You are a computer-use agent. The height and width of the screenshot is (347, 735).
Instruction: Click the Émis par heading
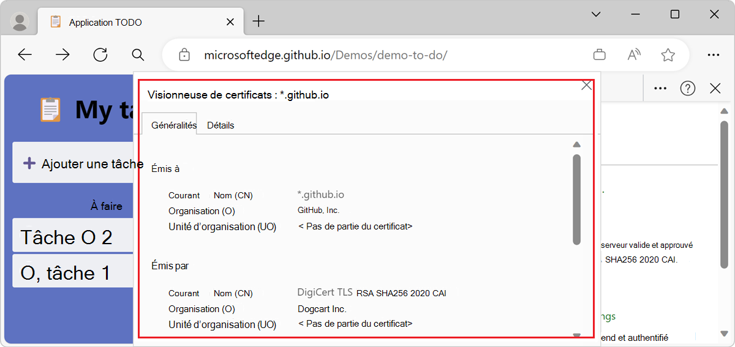click(x=170, y=266)
